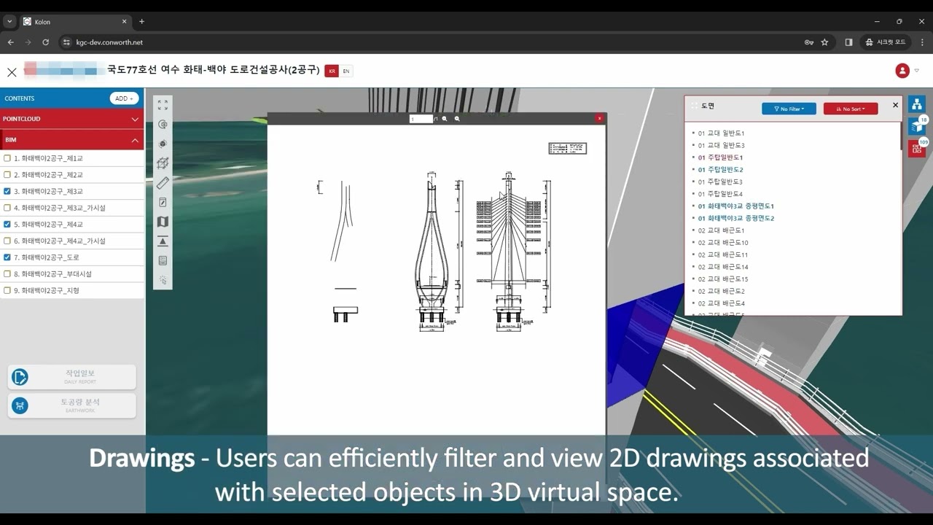
Task: Open the note/markup edit tool
Action: 163,203
